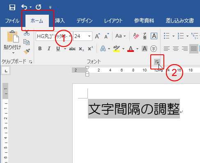This screenshot has width=200, height=163.
Task: Toggle Strikethrough abc formatting
Action: point(72,49)
